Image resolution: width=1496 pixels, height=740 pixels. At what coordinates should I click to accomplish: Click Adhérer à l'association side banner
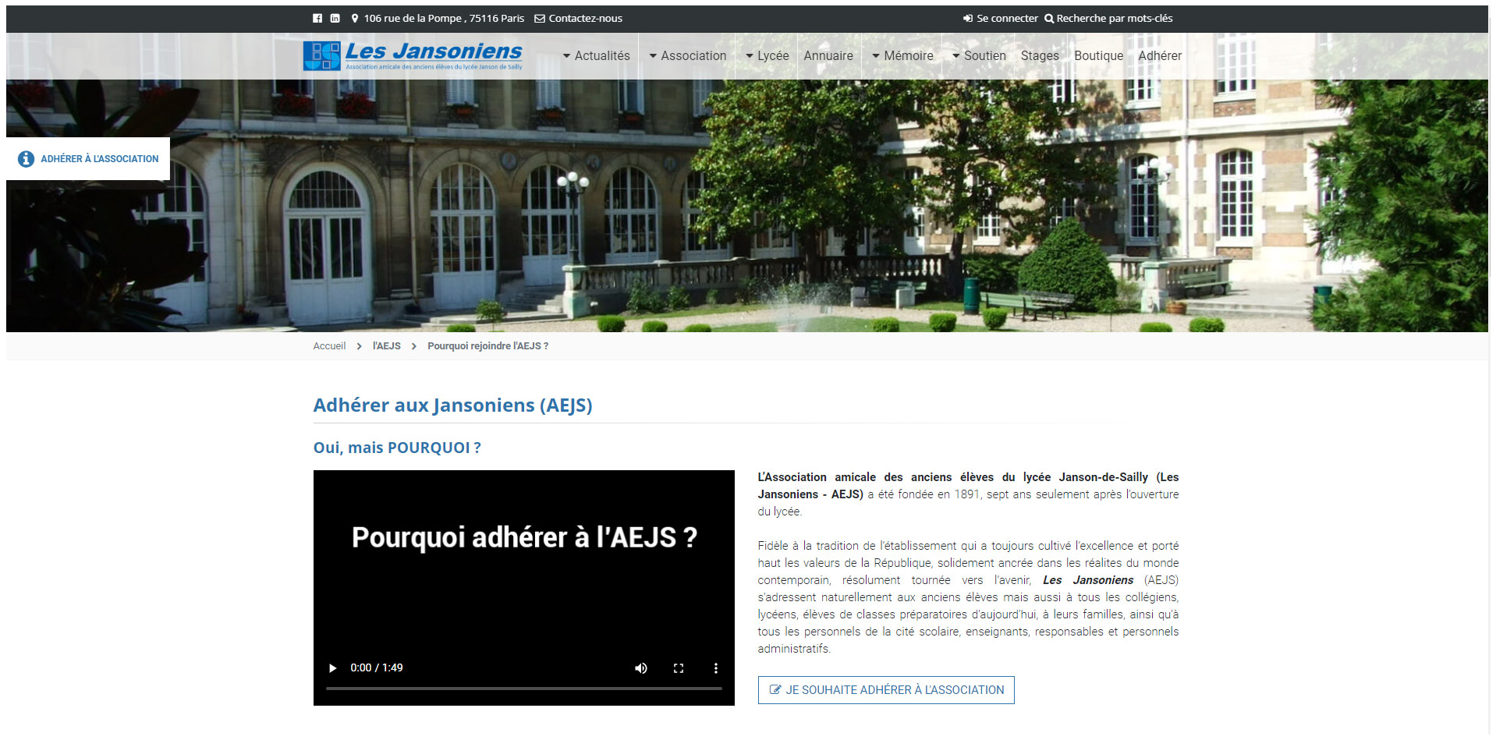point(88,159)
